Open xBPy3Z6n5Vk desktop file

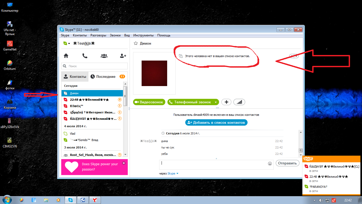pos(10,124)
